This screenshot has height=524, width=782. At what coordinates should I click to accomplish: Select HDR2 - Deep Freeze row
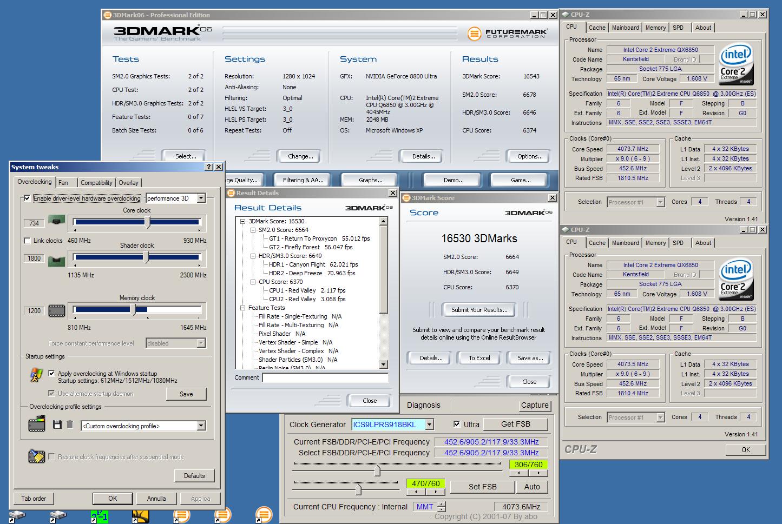312,273
